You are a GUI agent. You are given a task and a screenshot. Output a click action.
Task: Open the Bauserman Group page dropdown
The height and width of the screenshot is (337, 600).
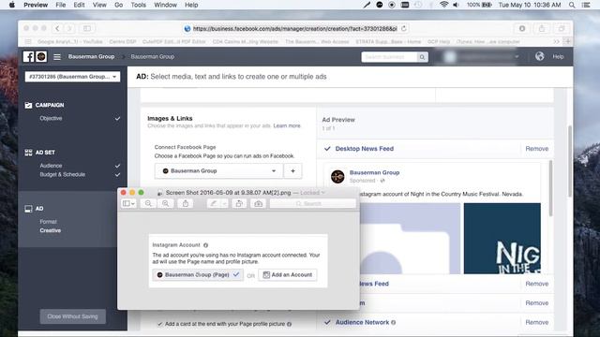click(x=218, y=170)
